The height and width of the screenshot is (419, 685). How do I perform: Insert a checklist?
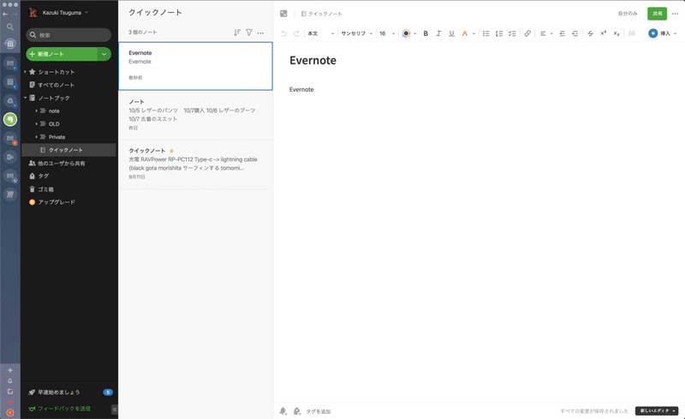coord(512,33)
